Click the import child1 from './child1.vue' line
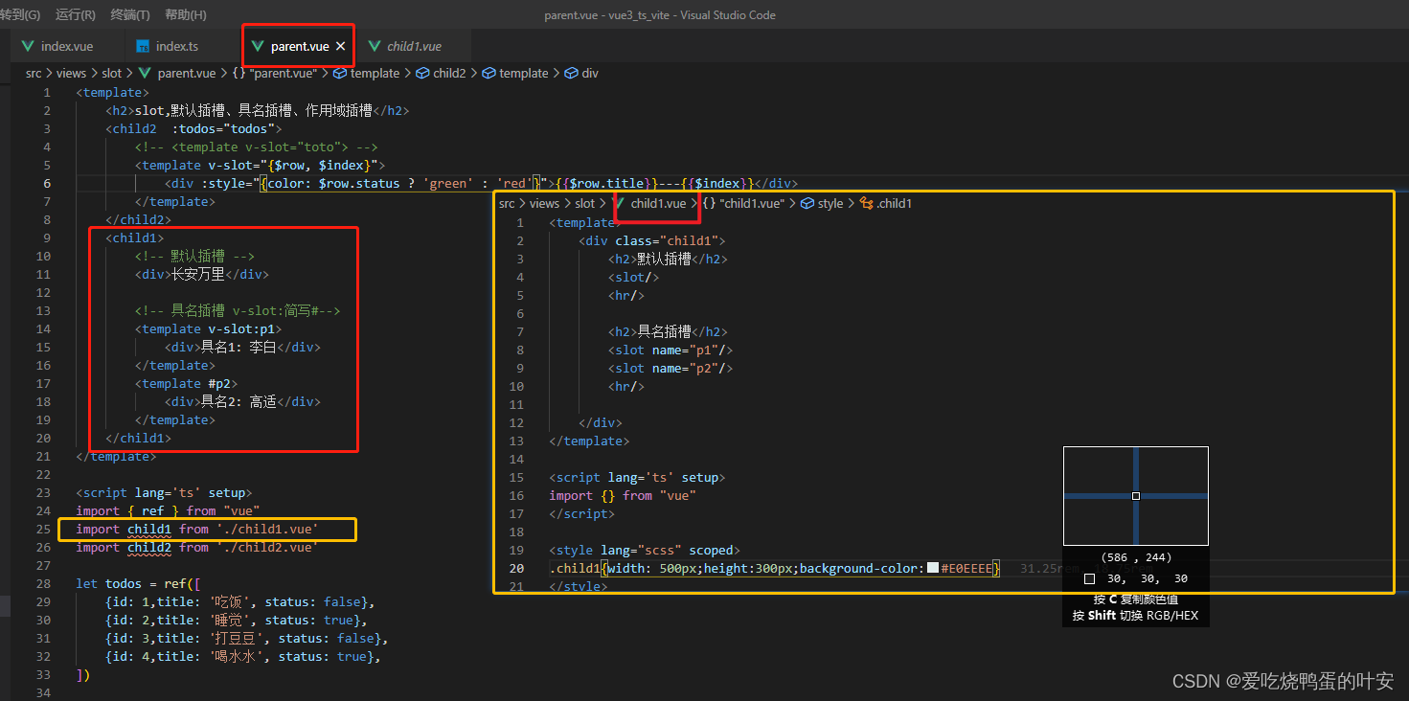1409x701 pixels. pyautogui.click(x=197, y=529)
